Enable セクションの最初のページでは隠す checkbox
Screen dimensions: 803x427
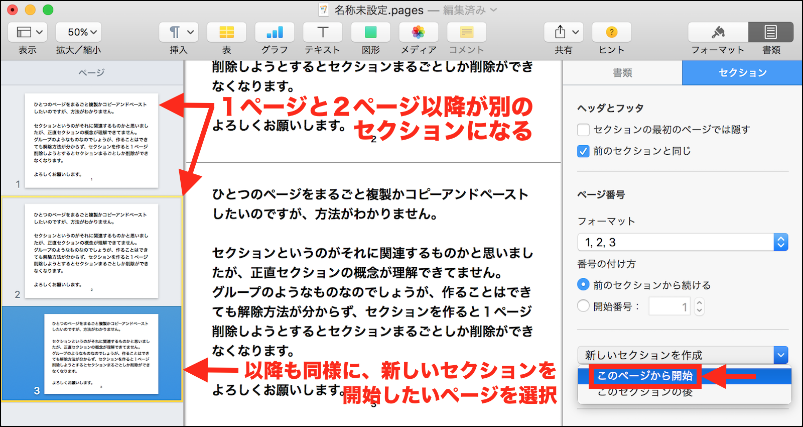click(x=583, y=130)
